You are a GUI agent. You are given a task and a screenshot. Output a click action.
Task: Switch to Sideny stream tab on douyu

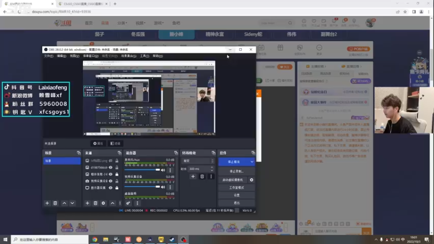(253, 34)
